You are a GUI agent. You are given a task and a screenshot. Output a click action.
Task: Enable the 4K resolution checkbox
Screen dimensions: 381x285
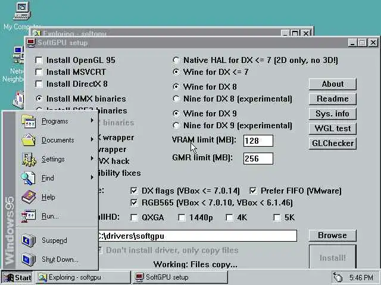click(x=229, y=217)
